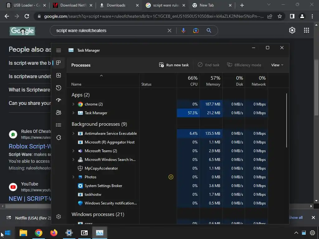Click the Task Manager process list scrollbar
Viewport: 319px width, 239px height.
287,120
